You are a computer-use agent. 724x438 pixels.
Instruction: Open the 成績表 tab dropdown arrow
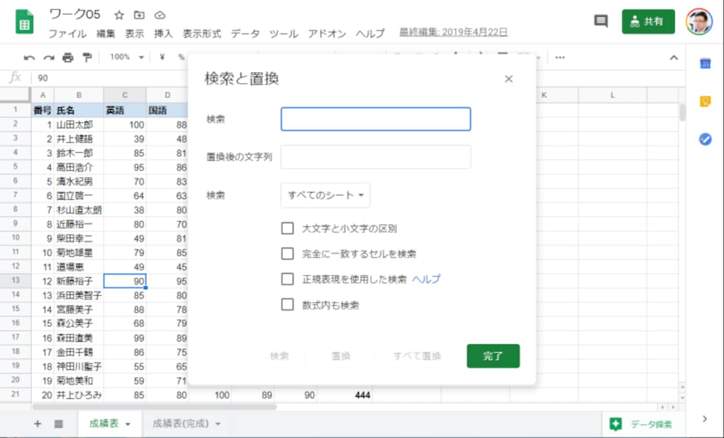(127, 424)
